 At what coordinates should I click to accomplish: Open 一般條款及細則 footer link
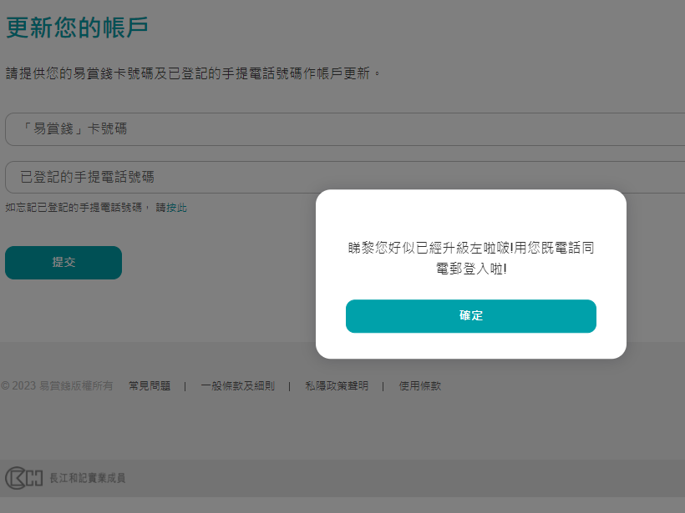coord(237,386)
